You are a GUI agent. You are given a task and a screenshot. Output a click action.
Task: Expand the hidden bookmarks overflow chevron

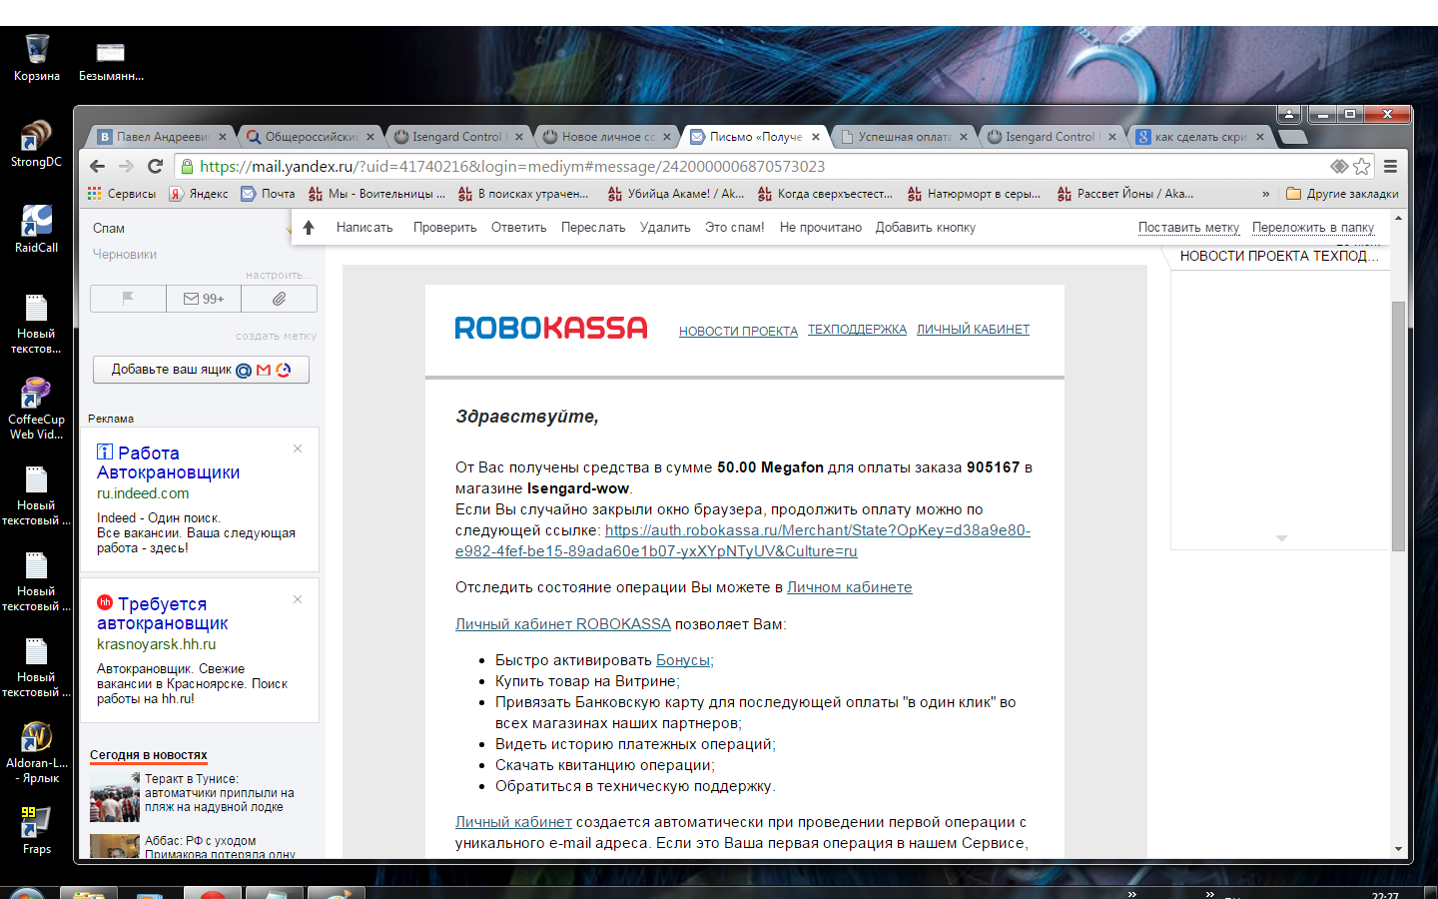1265,194
